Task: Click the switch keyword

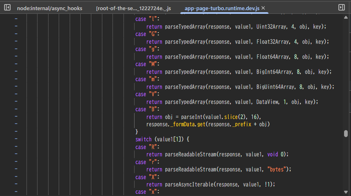Action: pos(143,139)
